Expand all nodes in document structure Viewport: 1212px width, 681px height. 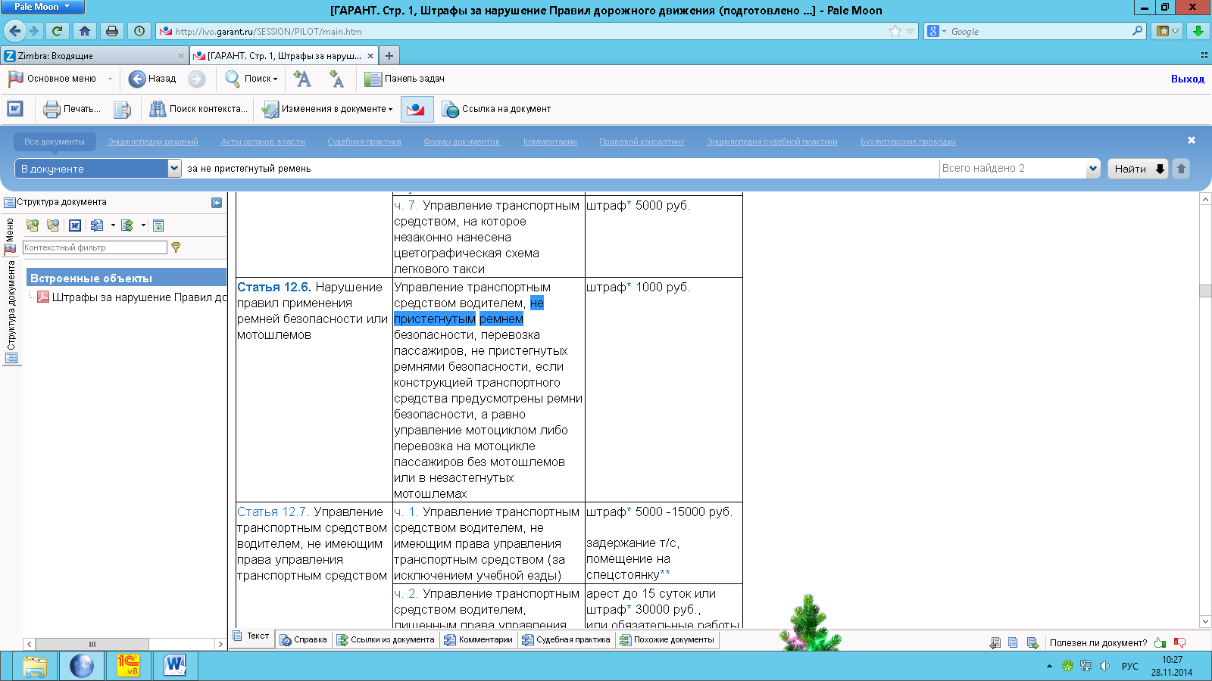point(33,225)
